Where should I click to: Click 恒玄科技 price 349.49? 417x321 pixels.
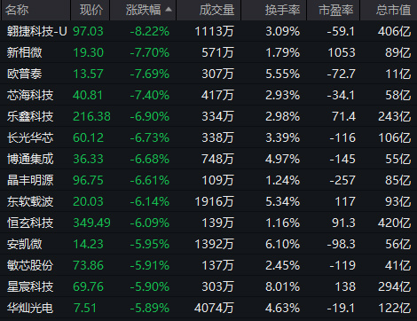click(91, 223)
